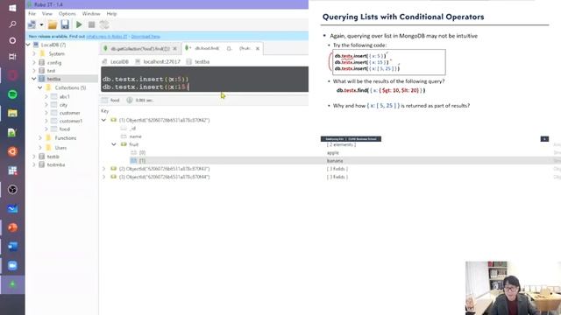Click the food collection icon in tree
The width and height of the screenshot is (561, 315).
[54, 129]
